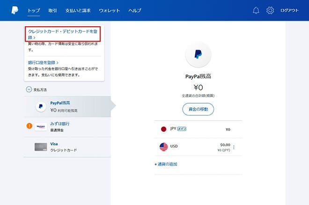This screenshot has height=205, width=309.
Task: Click the Japan flag icon for JPY
Action: 163,129
